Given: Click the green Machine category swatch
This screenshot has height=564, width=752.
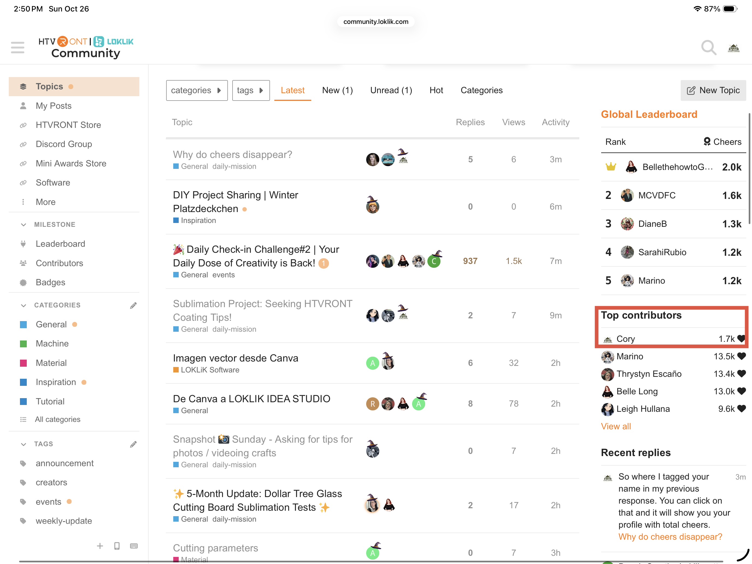Looking at the screenshot, I should pyautogui.click(x=23, y=343).
